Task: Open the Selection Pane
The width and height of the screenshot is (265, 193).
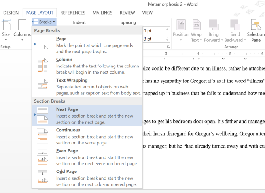Action: [x=256, y=30]
